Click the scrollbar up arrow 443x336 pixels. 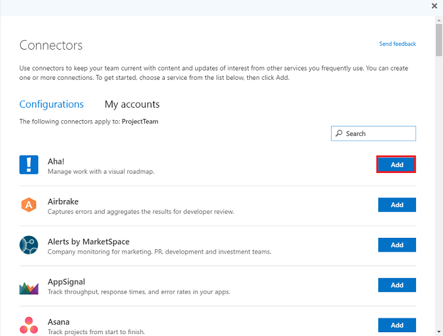(x=438, y=21)
